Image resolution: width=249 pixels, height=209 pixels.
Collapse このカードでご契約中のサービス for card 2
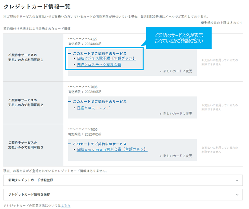click(97, 101)
